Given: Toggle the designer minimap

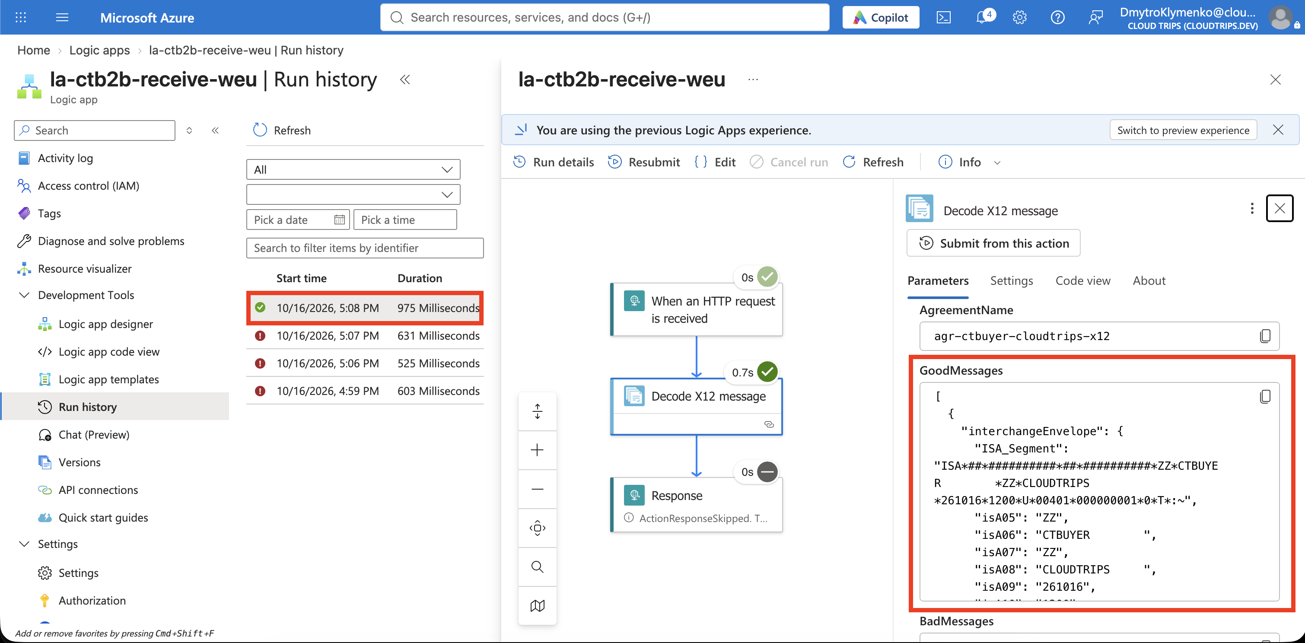Looking at the screenshot, I should [537, 605].
